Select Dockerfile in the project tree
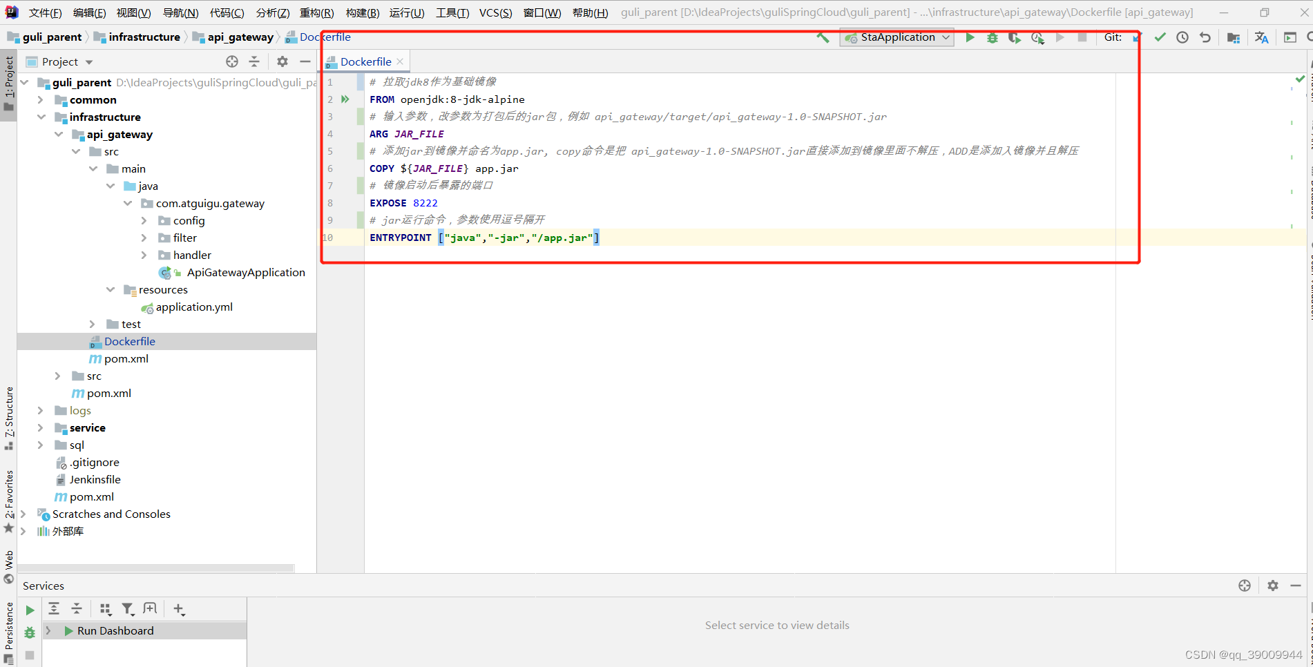Screen dimensions: 1313x667 129,342
